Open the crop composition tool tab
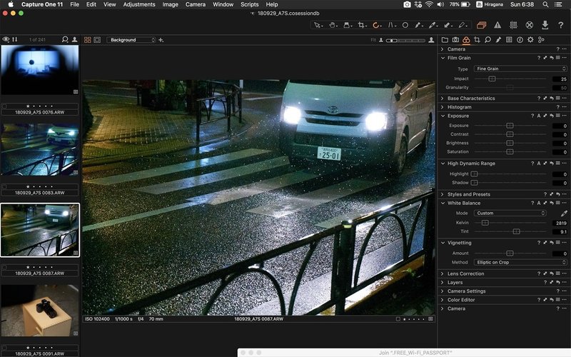The image size is (571, 357). click(477, 40)
